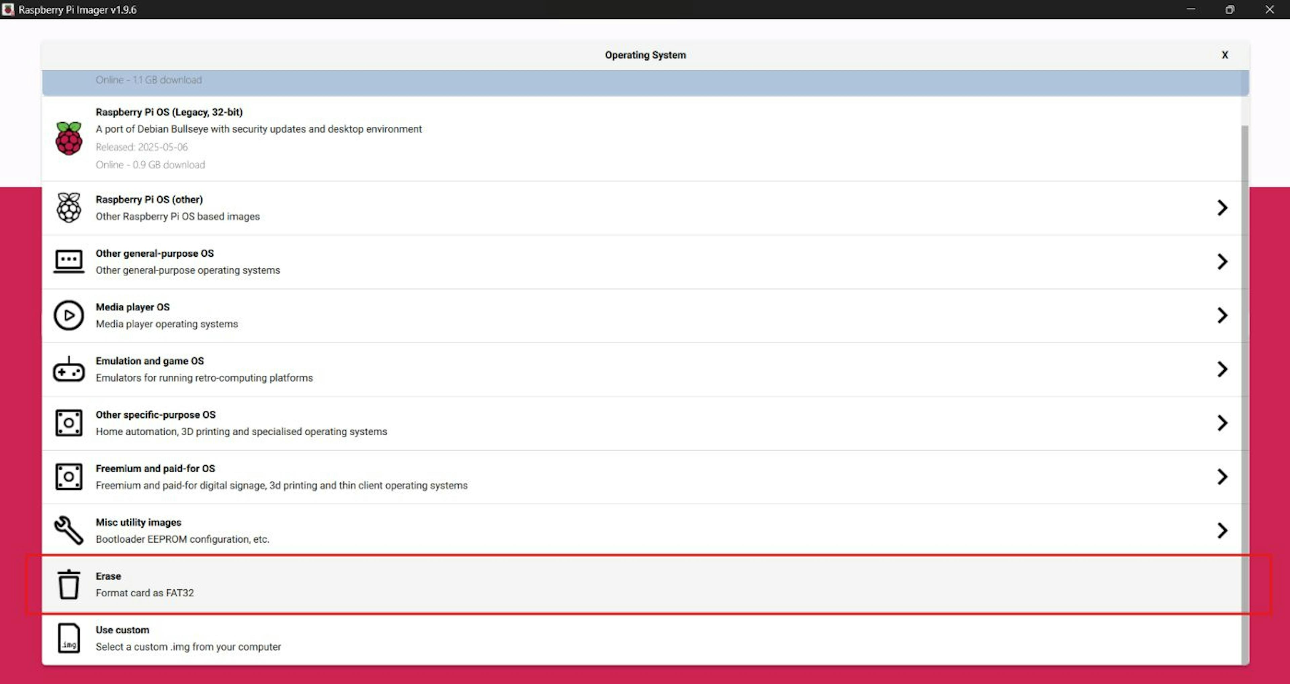Viewport: 1290px width, 684px height.
Task: Restore down the Raspberry Pi Imager window
Action: point(1230,9)
